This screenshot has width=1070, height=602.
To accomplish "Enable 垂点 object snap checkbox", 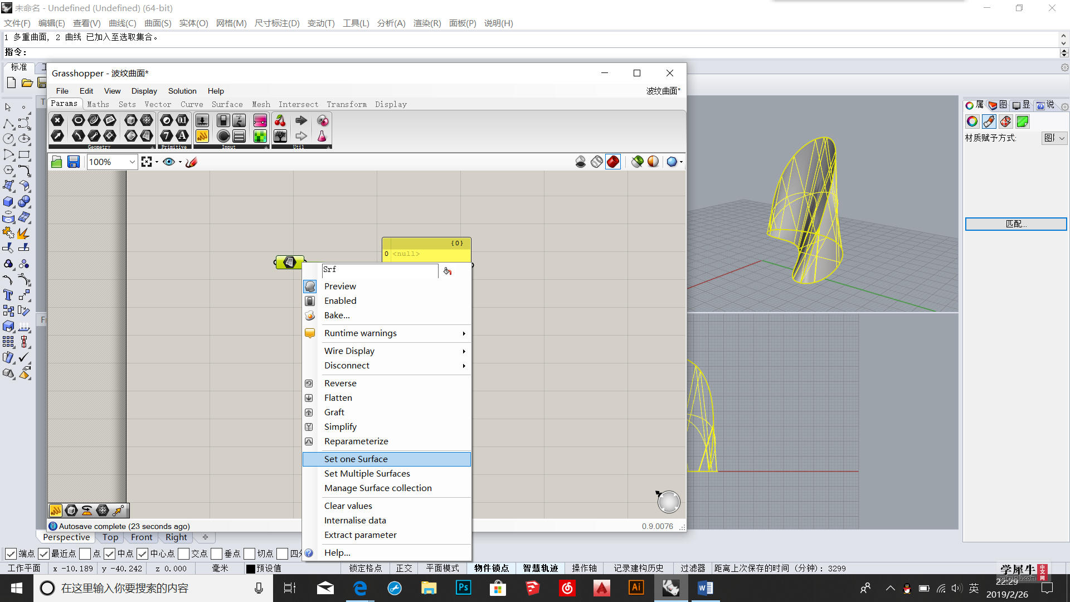I will click(216, 554).
